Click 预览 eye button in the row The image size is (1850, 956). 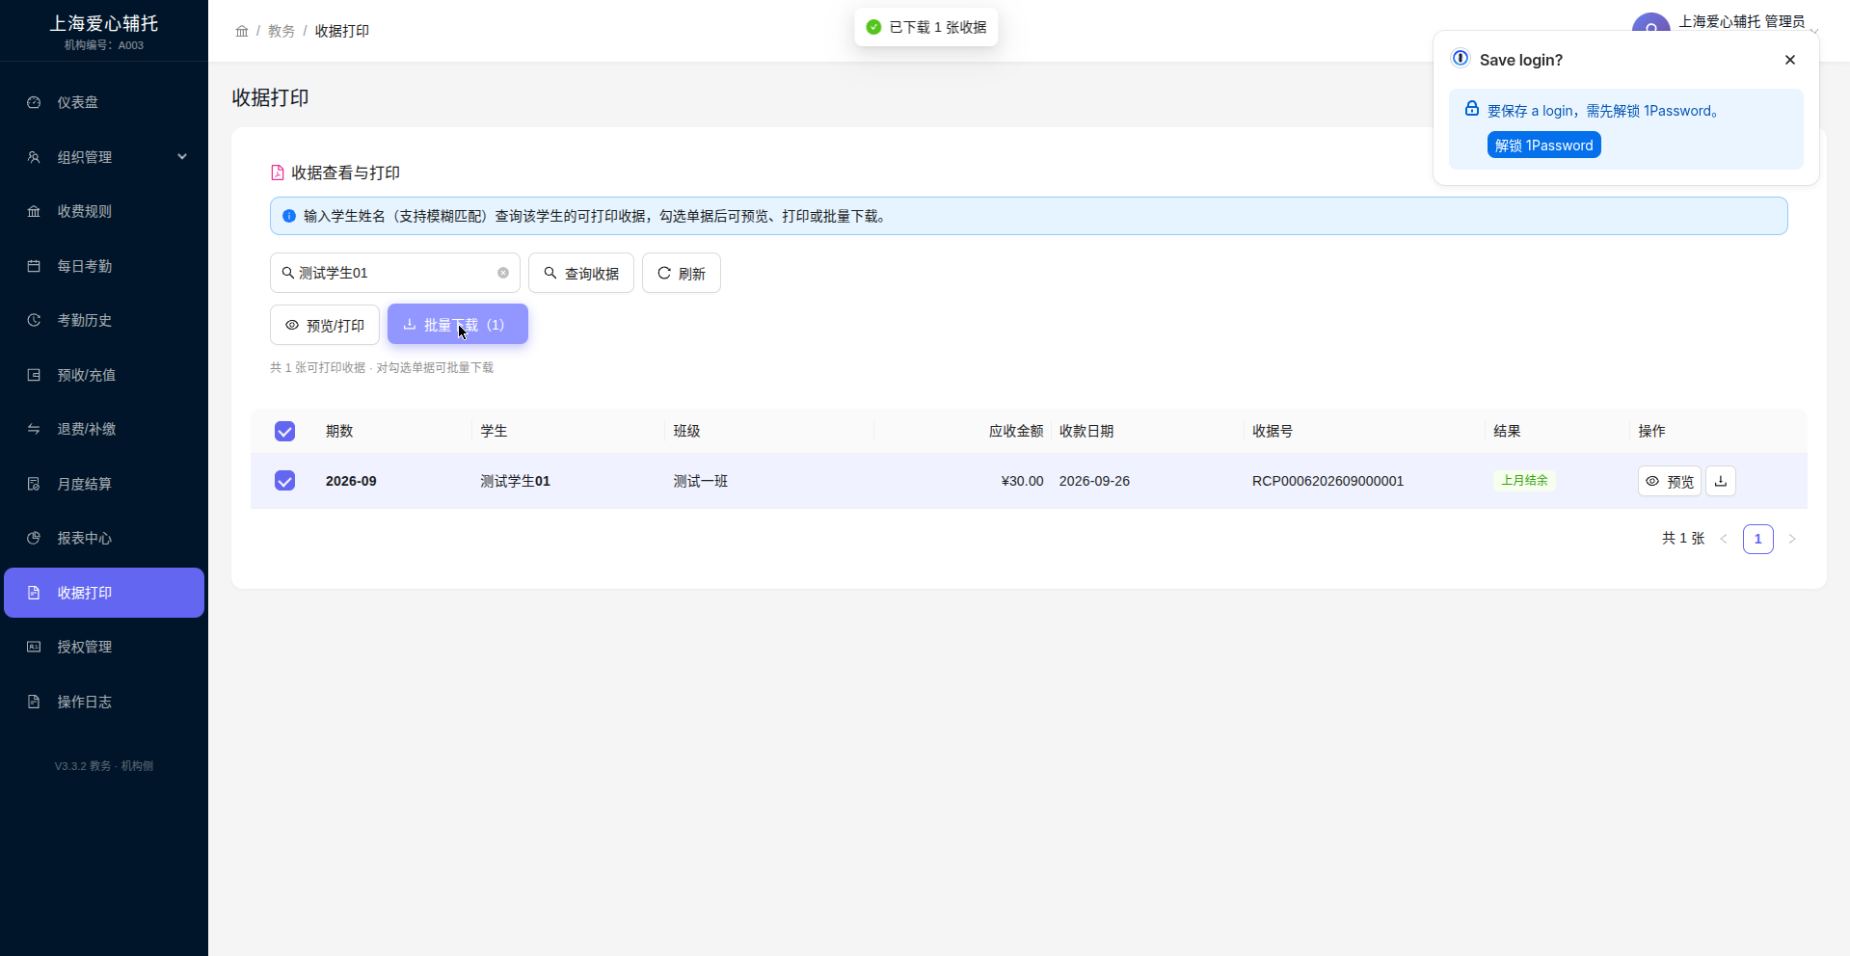(1670, 481)
